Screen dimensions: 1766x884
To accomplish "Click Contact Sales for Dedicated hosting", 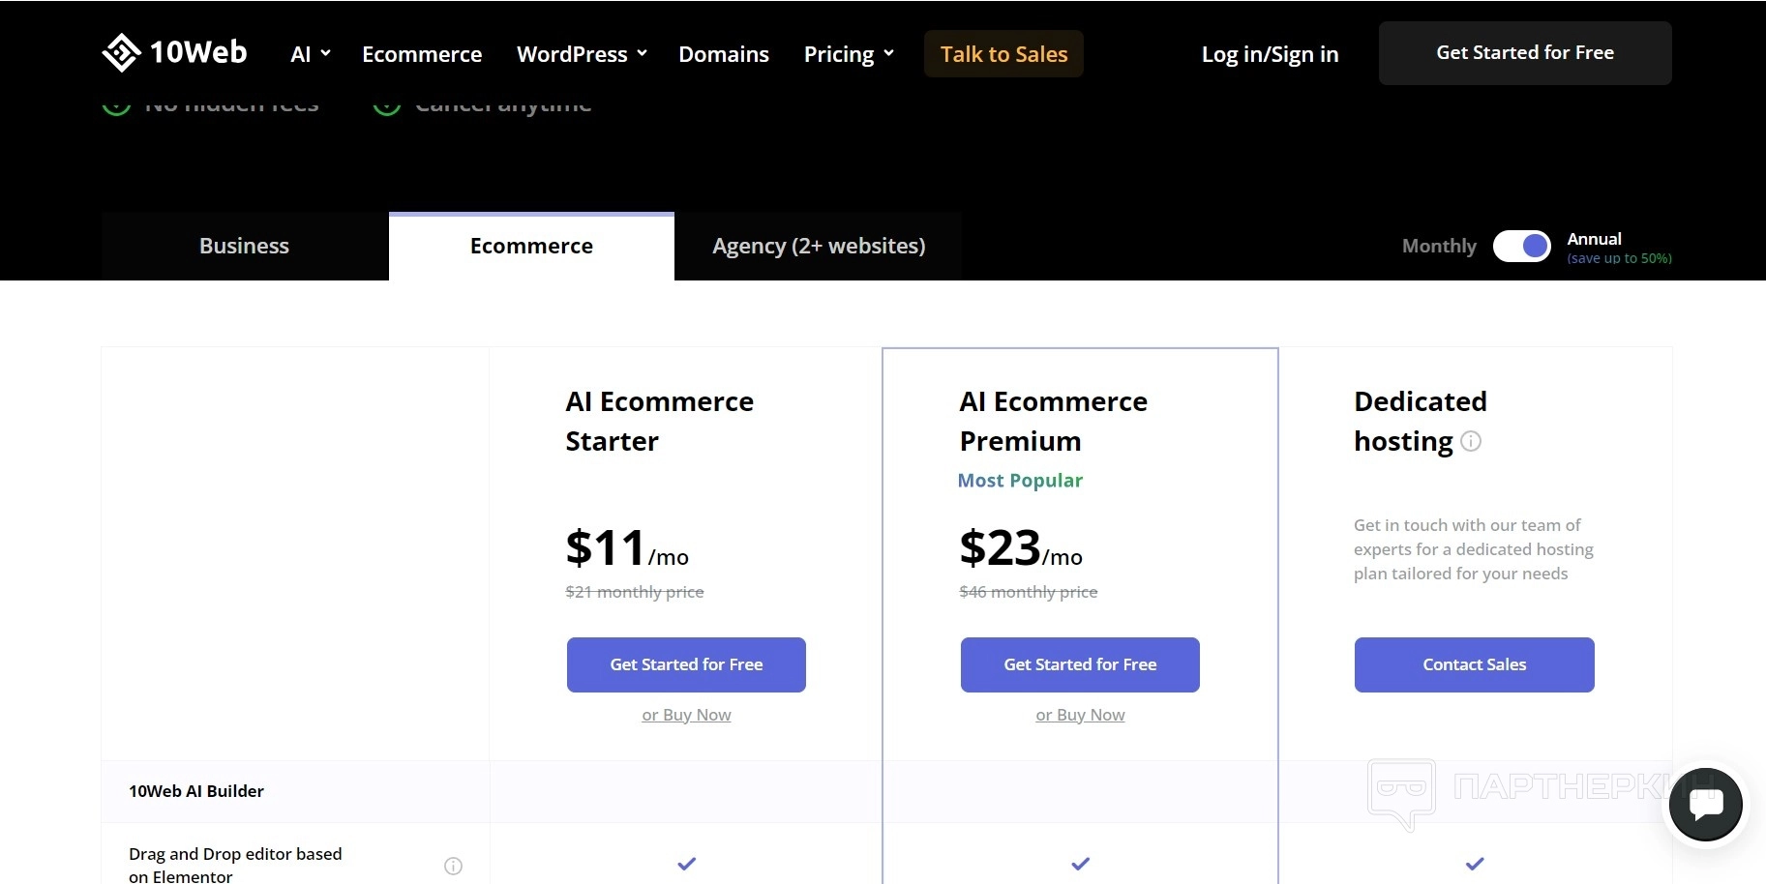I will pos(1474,664).
